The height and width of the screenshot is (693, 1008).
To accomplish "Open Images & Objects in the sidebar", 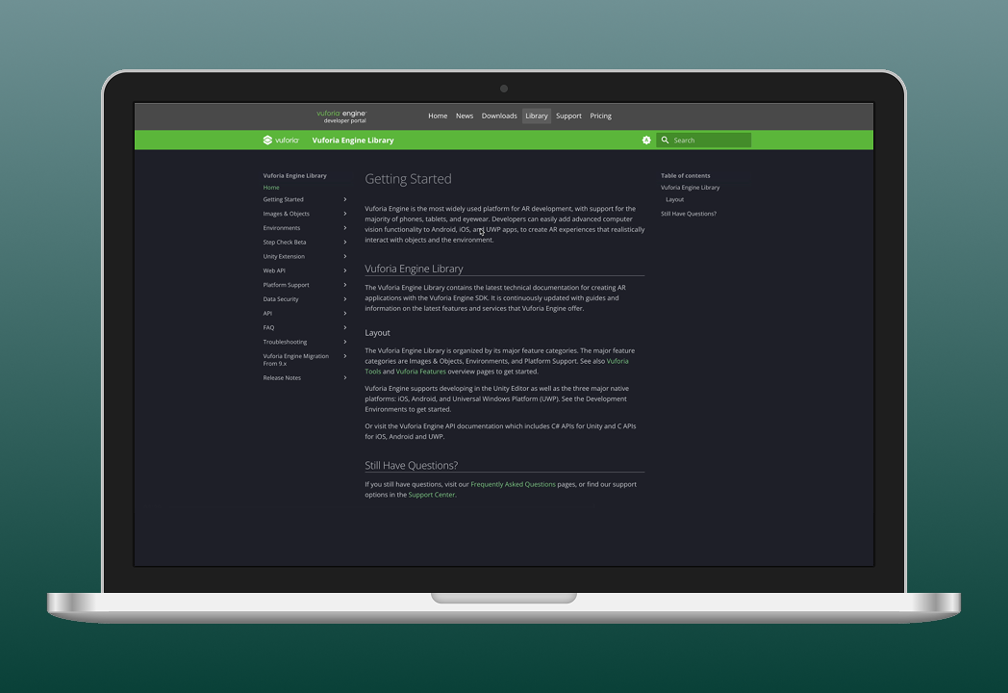I will coord(286,214).
